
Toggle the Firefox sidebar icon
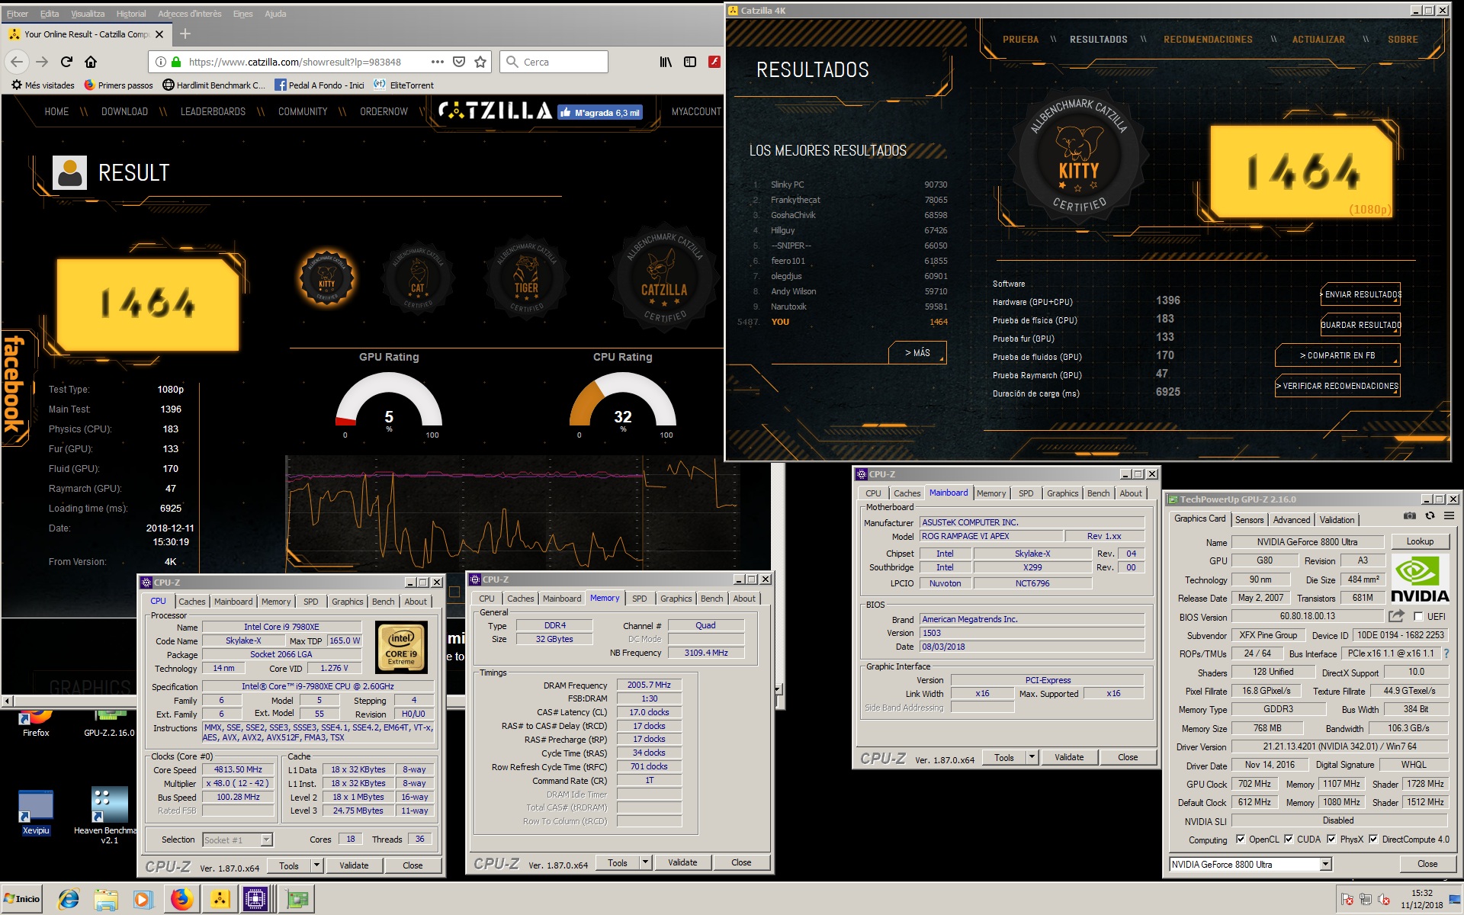(x=690, y=62)
